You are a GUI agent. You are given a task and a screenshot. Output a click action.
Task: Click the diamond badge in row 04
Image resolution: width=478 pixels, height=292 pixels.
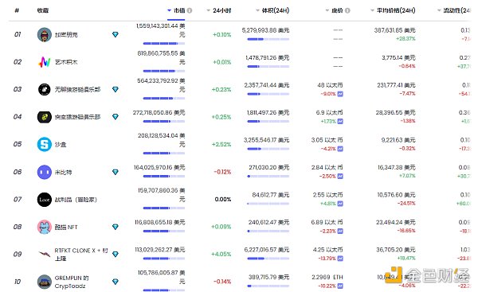[x=116, y=117]
